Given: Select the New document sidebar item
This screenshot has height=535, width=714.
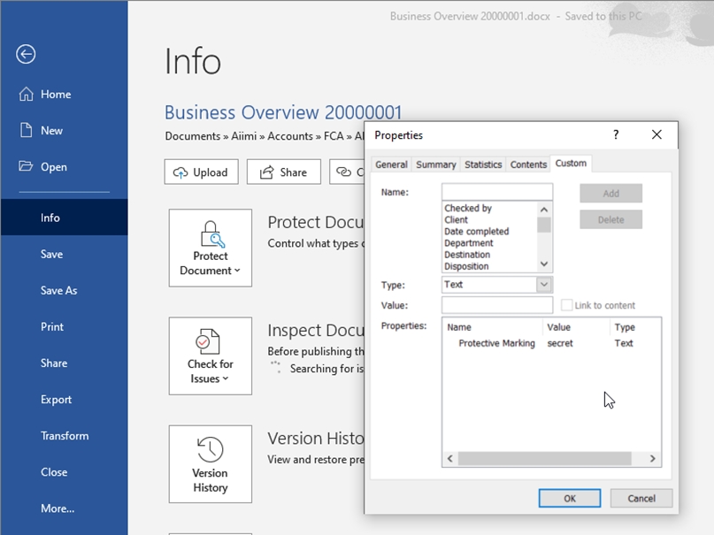Looking at the screenshot, I should coord(51,131).
